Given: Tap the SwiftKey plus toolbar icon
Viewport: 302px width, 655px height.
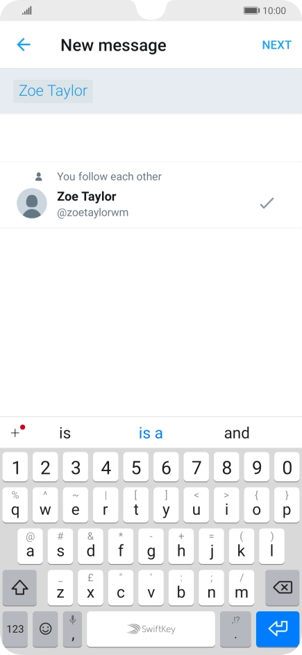Looking at the screenshot, I should click(17, 432).
